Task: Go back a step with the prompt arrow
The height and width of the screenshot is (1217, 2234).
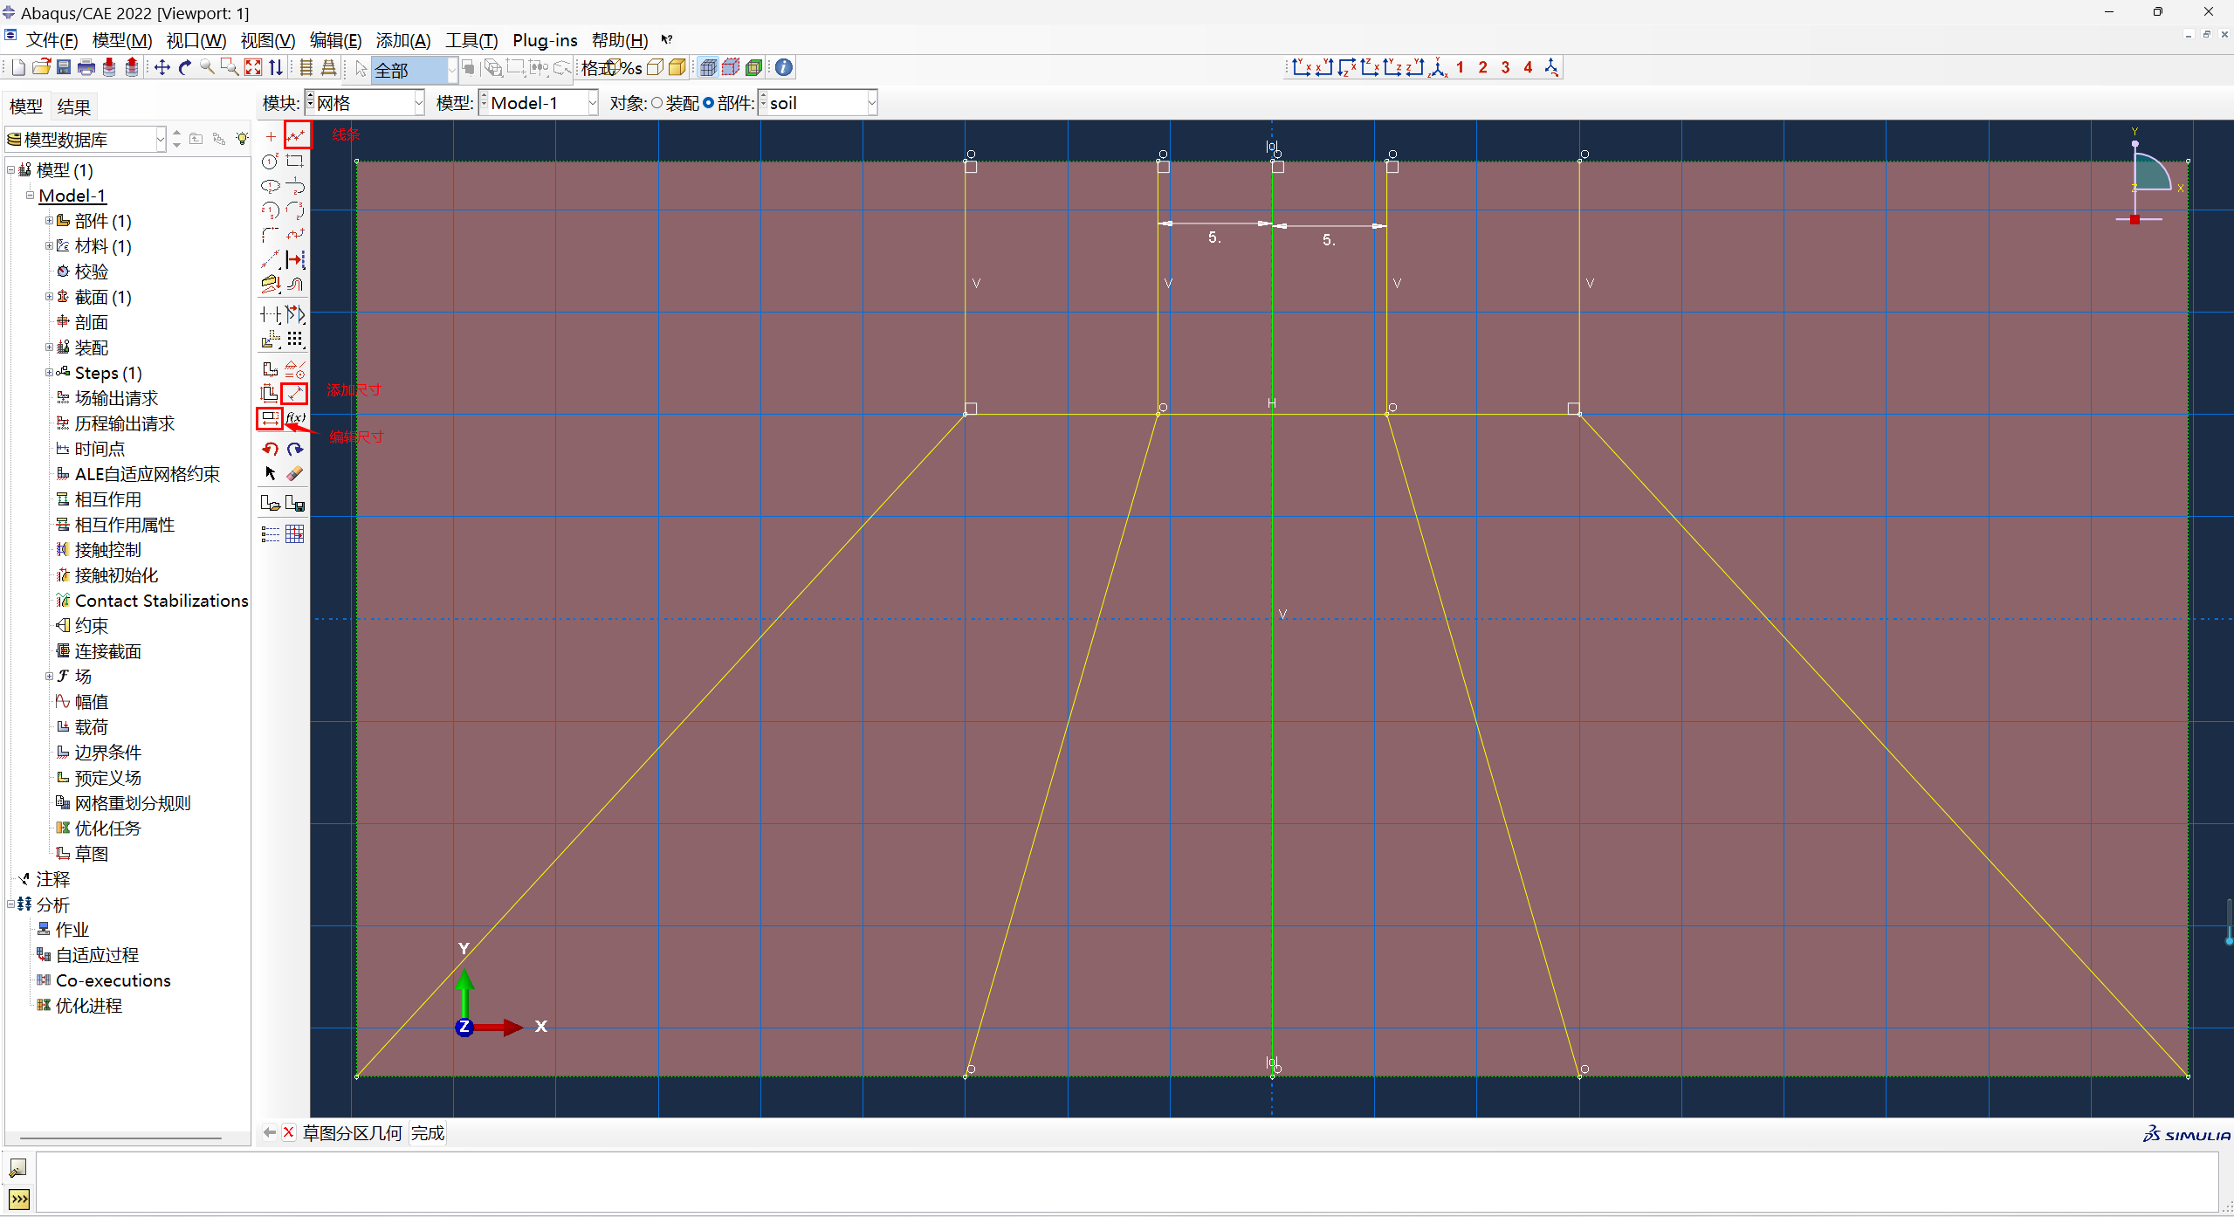Action: (x=270, y=1132)
